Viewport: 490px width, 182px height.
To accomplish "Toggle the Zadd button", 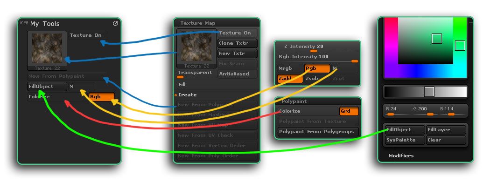I will (290, 79).
